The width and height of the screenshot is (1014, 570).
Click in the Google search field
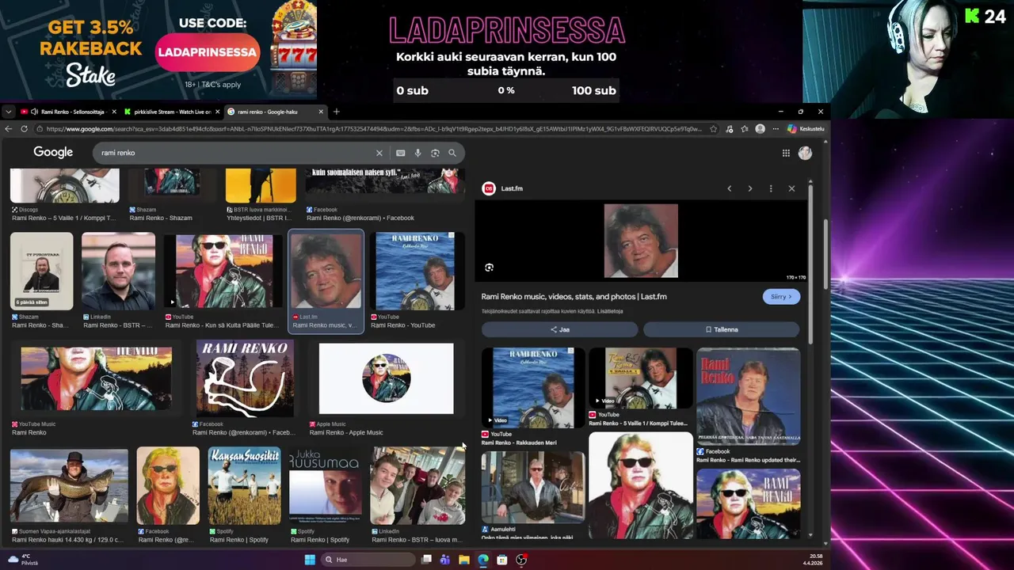click(x=238, y=153)
